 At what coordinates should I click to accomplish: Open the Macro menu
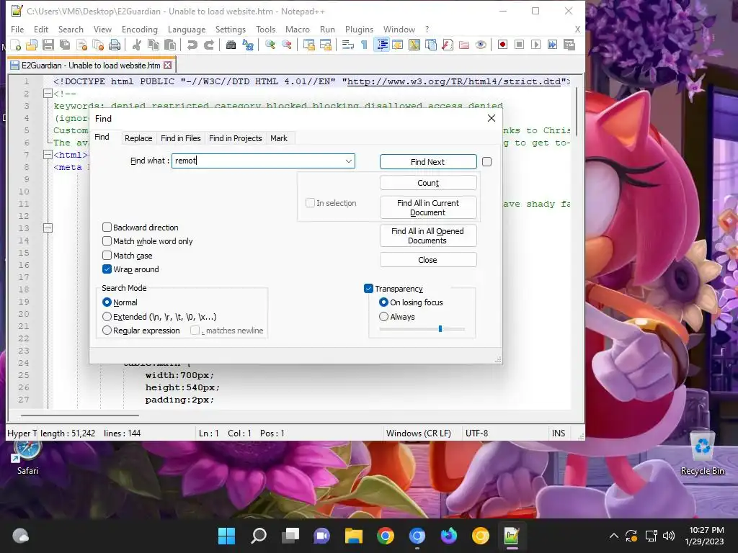[298, 29]
